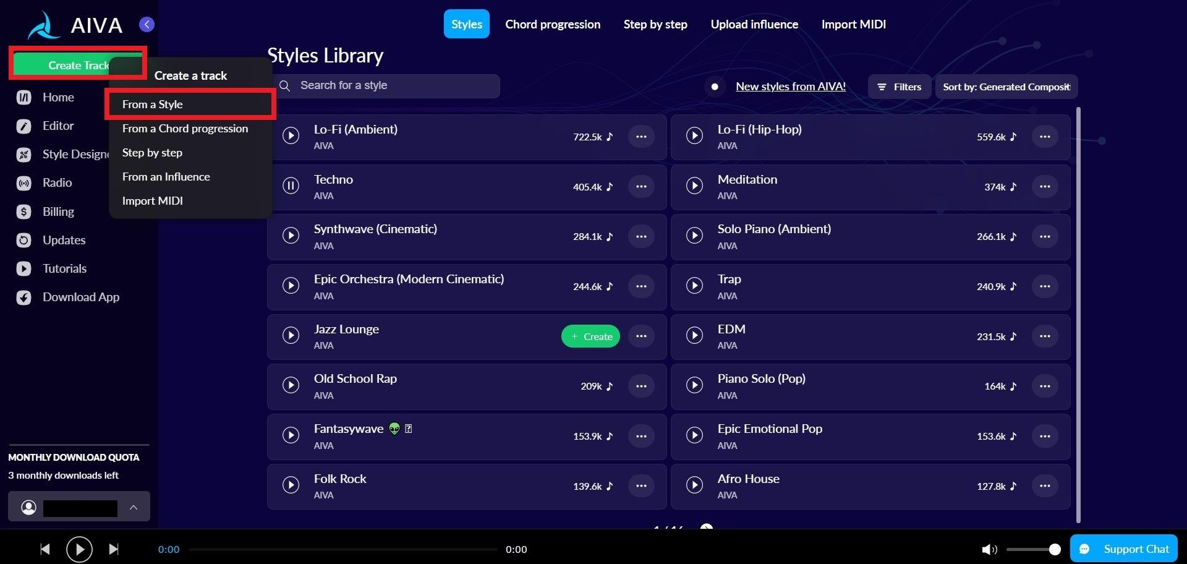The width and height of the screenshot is (1187, 564).
Task: Play the Trap style preview
Action: [694, 286]
